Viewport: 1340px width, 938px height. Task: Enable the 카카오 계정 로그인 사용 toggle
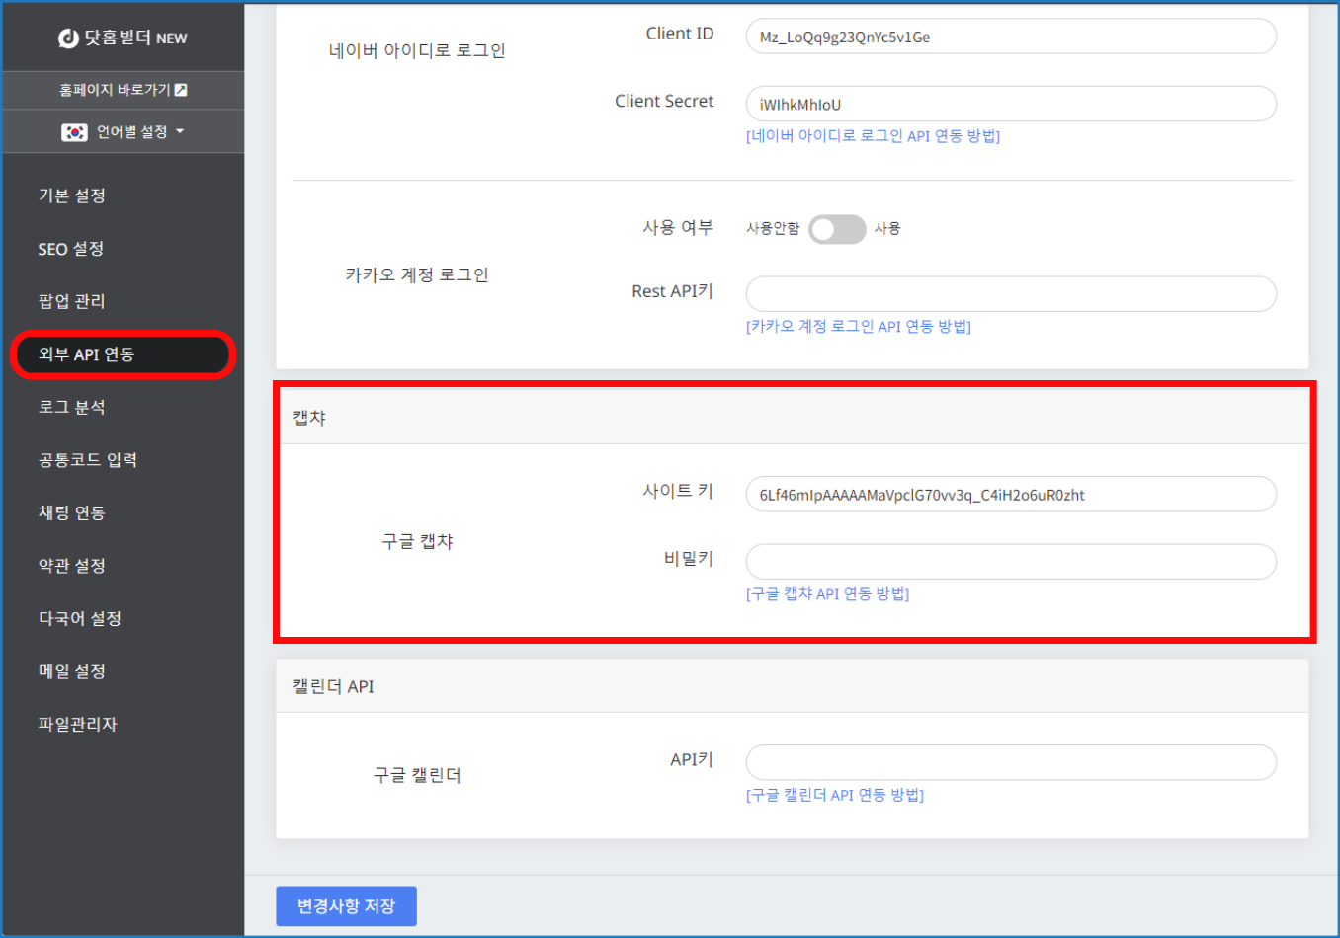pos(836,229)
